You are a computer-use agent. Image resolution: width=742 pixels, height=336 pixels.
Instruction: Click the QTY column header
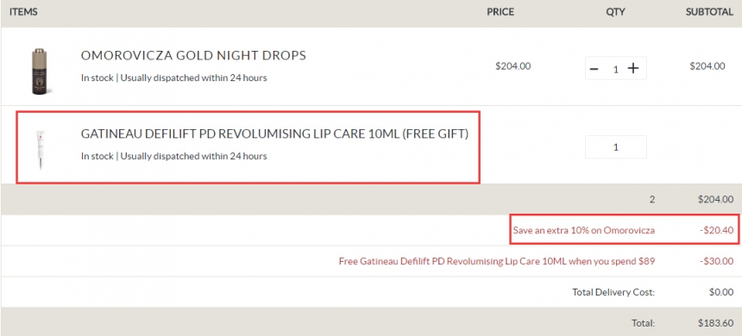(x=616, y=12)
